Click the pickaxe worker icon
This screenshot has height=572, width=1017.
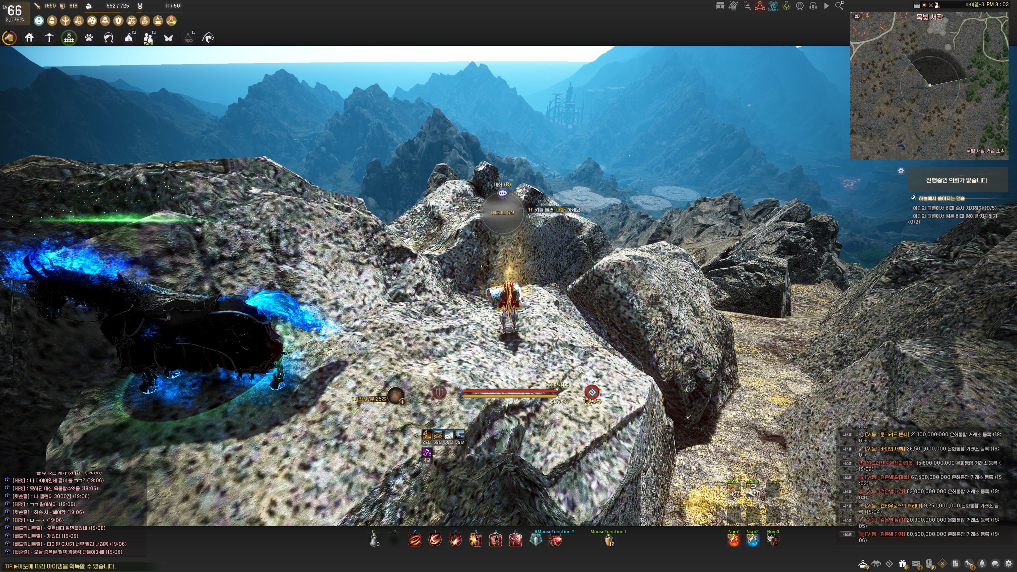click(49, 38)
